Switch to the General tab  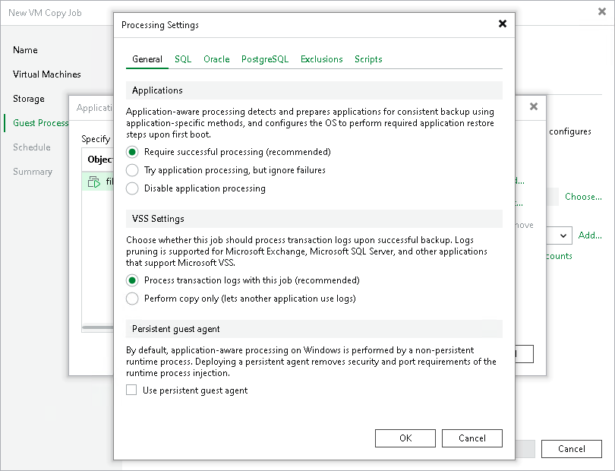pyautogui.click(x=147, y=59)
